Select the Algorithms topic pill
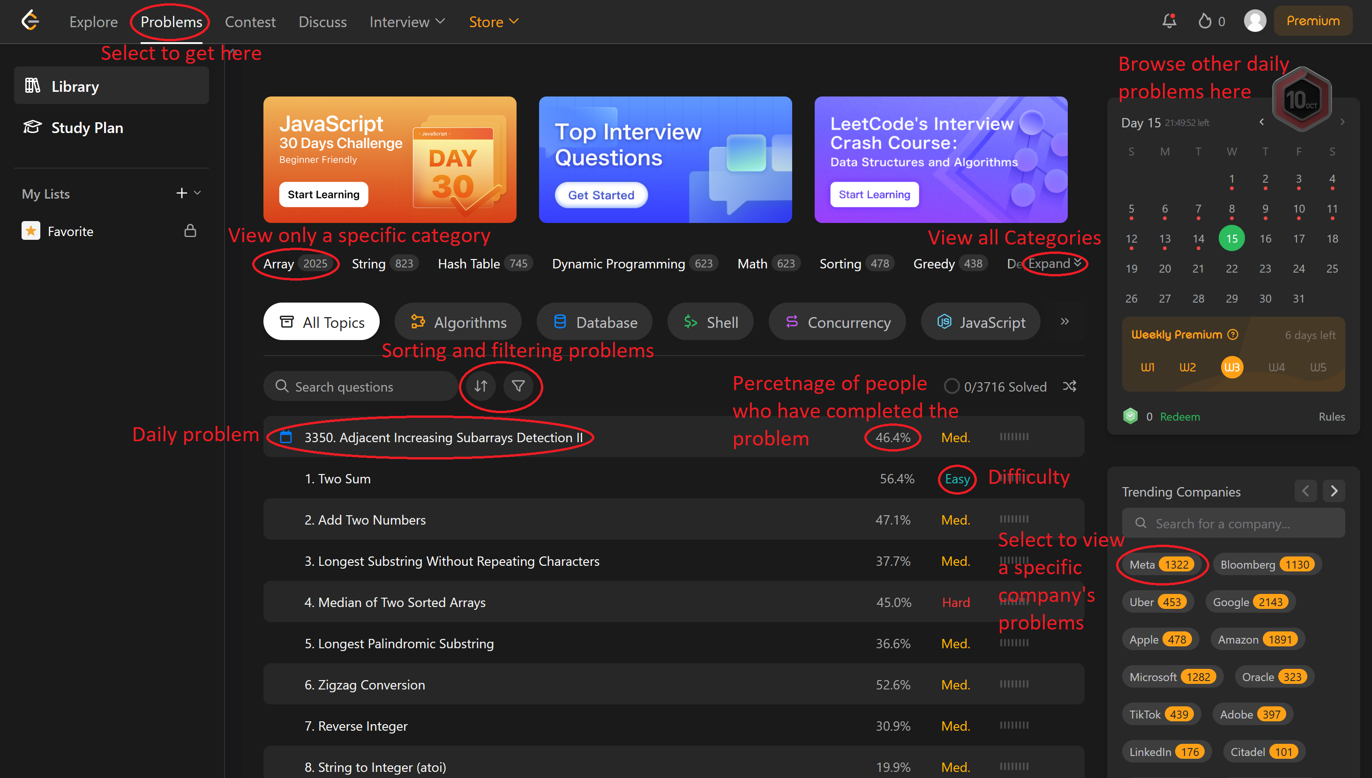Screen dimensions: 1372x778 coord(458,322)
